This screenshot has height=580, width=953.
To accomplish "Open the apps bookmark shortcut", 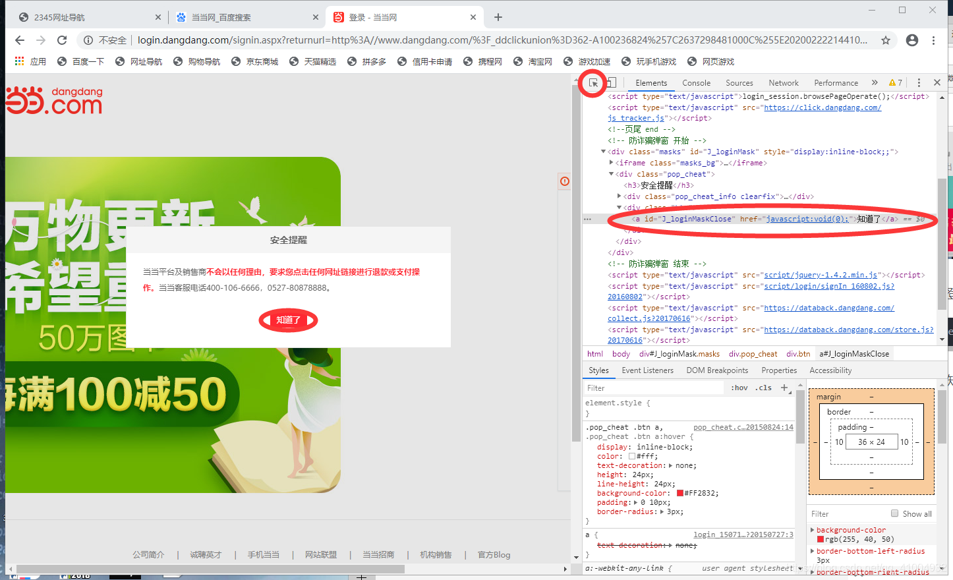I will click(x=30, y=61).
